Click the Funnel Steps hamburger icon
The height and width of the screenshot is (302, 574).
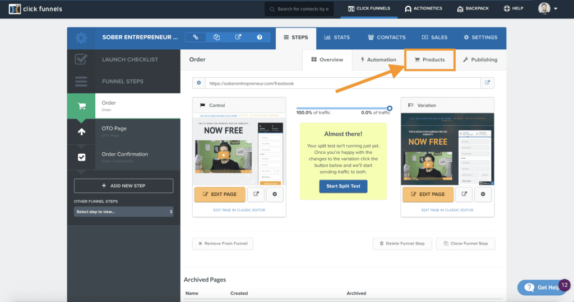(x=81, y=82)
